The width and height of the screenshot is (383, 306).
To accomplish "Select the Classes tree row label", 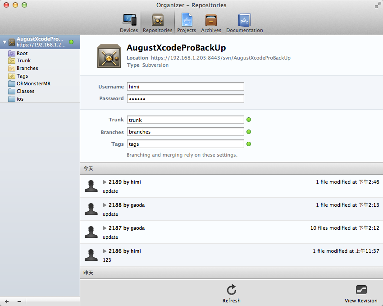I will click(25, 91).
